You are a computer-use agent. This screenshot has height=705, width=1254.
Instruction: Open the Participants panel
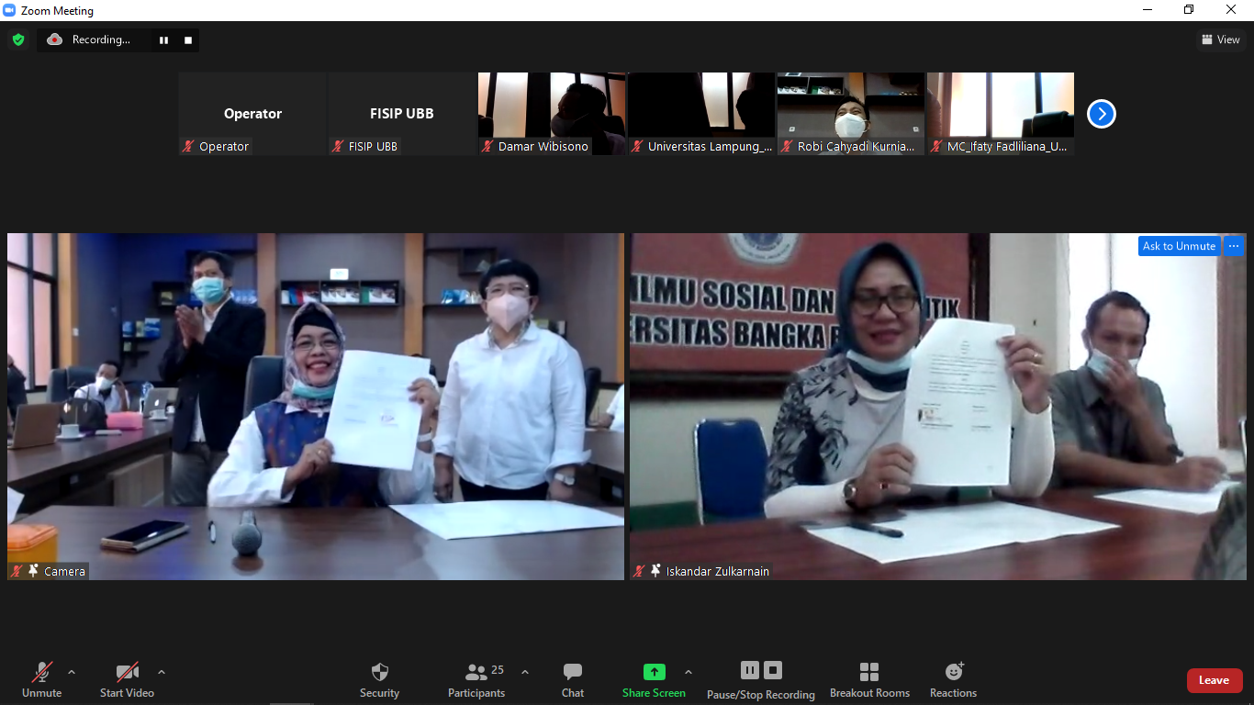(476, 672)
